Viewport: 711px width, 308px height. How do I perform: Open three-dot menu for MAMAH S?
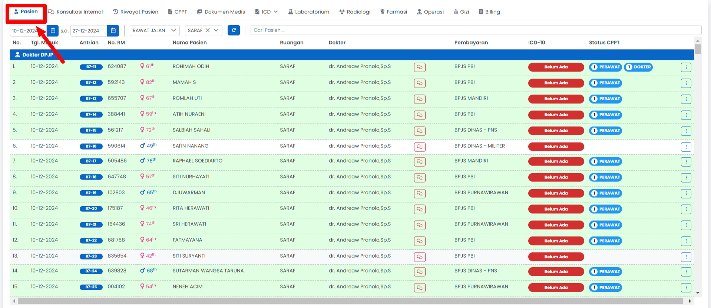tap(686, 83)
